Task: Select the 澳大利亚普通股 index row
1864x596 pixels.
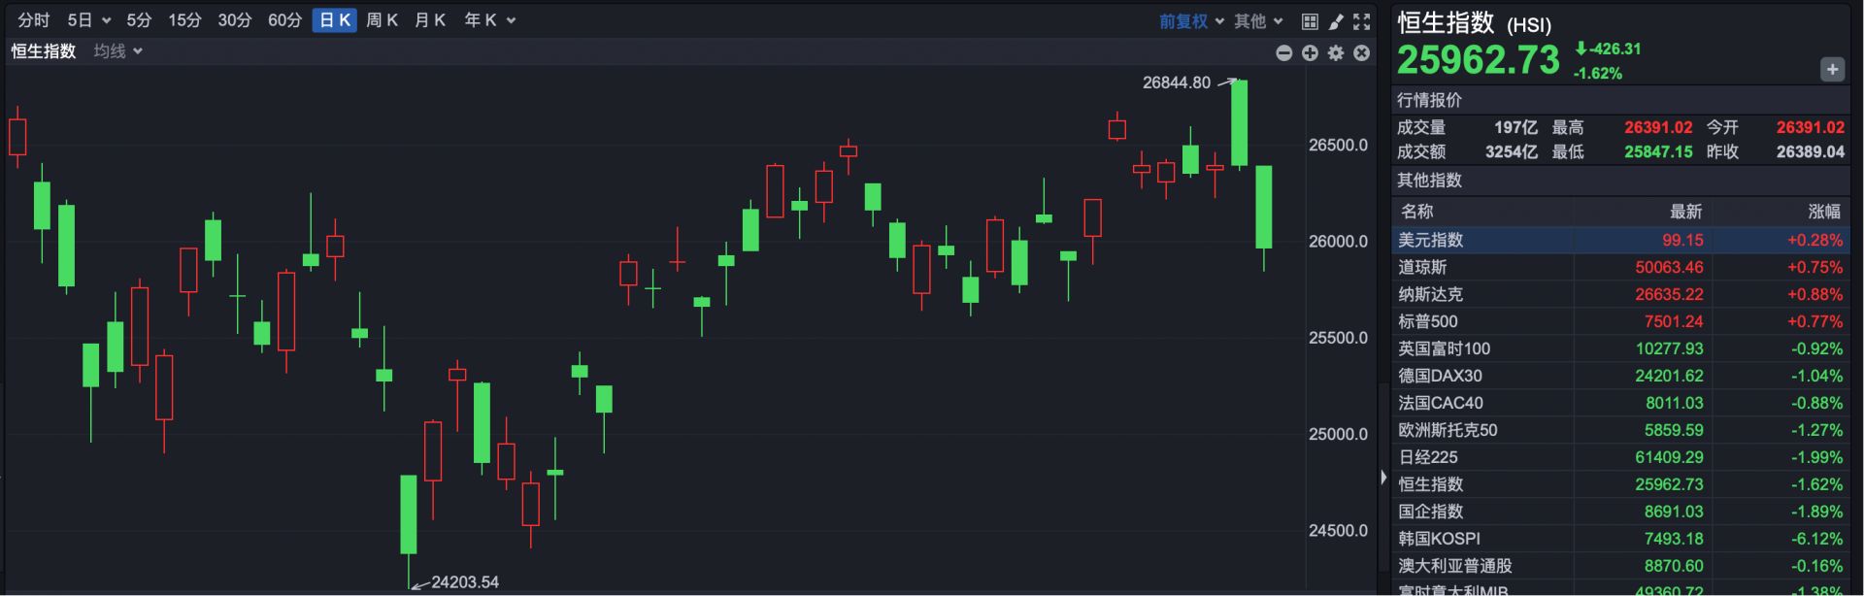Action: (1620, 566)
